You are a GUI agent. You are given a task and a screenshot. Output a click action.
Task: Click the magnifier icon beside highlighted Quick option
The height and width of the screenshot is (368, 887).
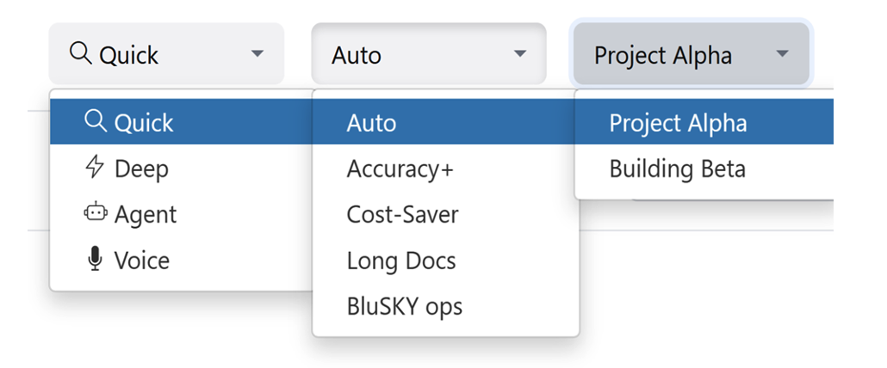[x=96, y=121]
